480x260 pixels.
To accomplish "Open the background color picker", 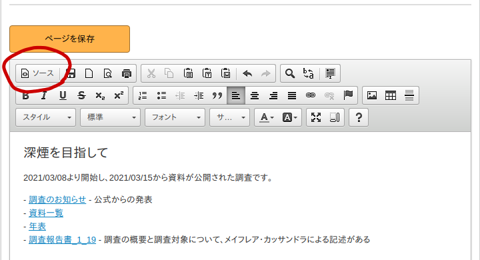I will 289,117.
